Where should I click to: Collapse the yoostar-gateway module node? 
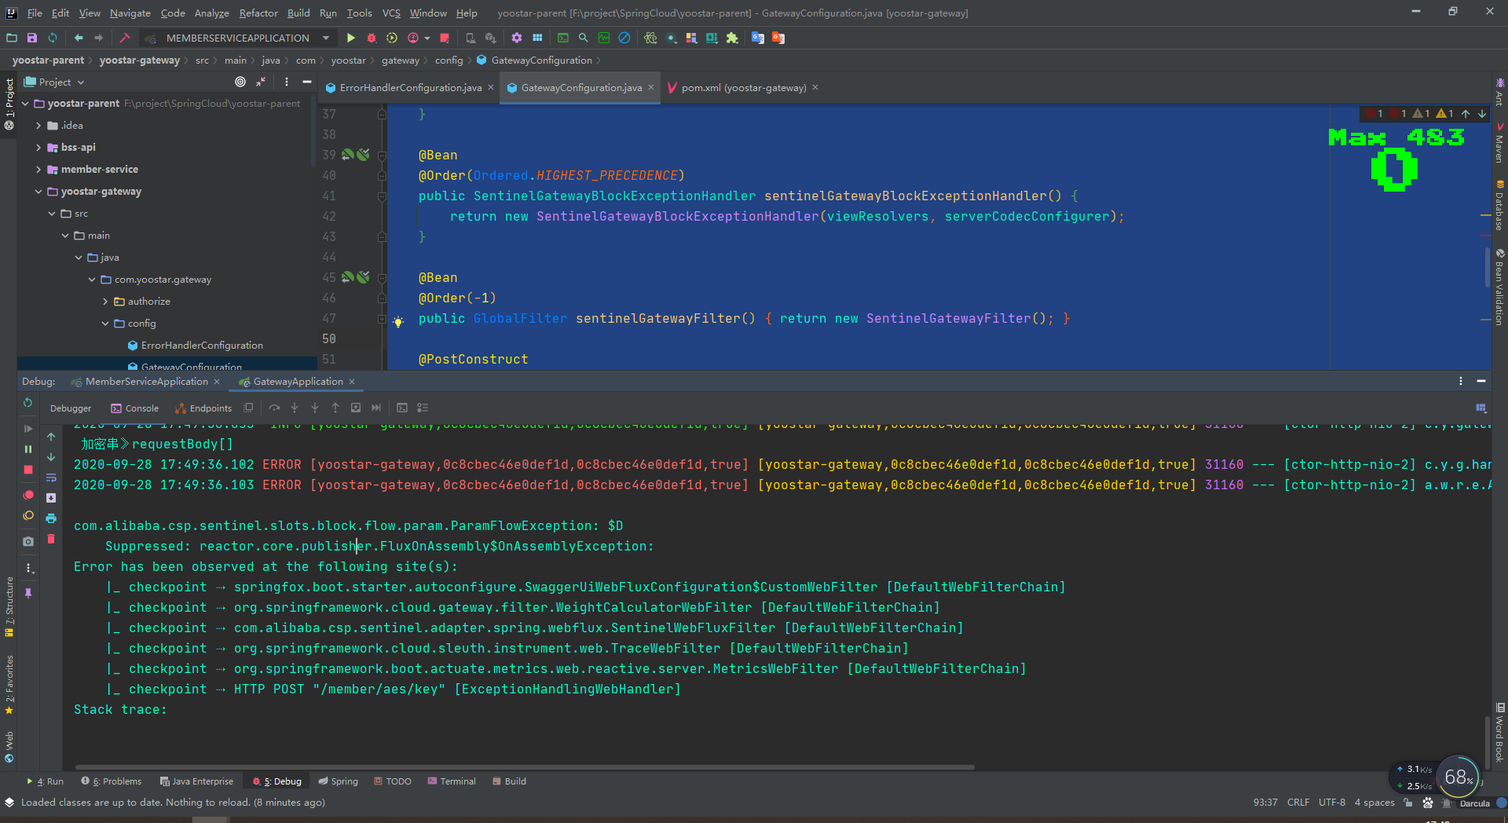coord(38,192)
